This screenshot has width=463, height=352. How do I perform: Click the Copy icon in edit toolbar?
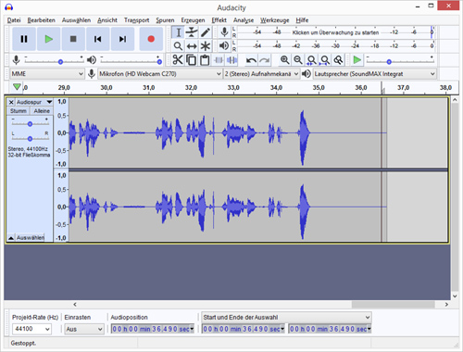(x=192, y=60)
